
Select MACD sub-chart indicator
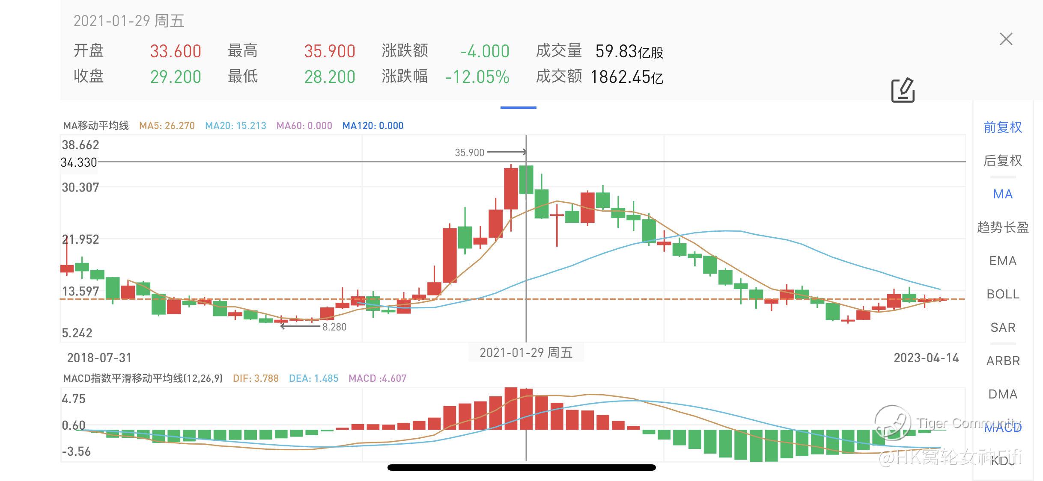click(1002, 428)
